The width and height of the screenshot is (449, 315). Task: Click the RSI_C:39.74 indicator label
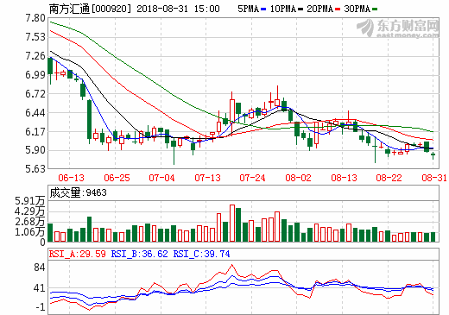[x=201, y=254]
